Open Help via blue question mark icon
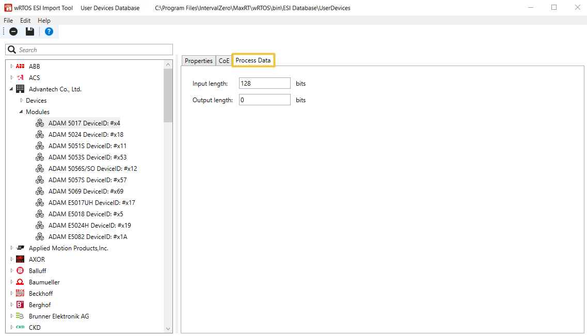Screen dimensions: 587x336 click(x=49, y=31)
